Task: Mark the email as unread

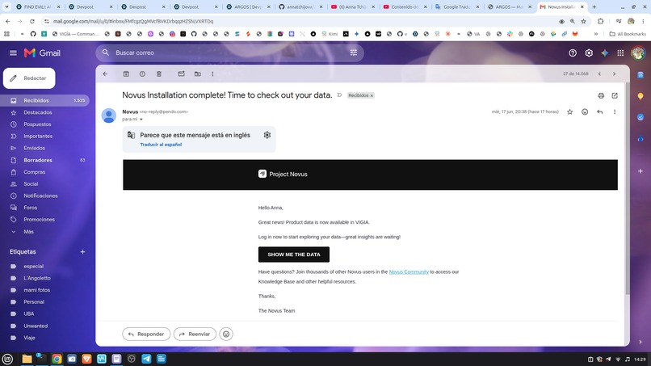Action: point(182,74)
